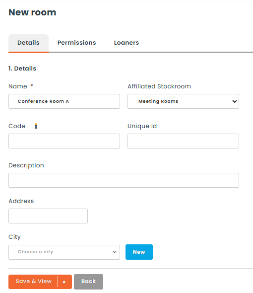Click the gray Back button
The image size is (253, 293).
[x=88, y=282]
